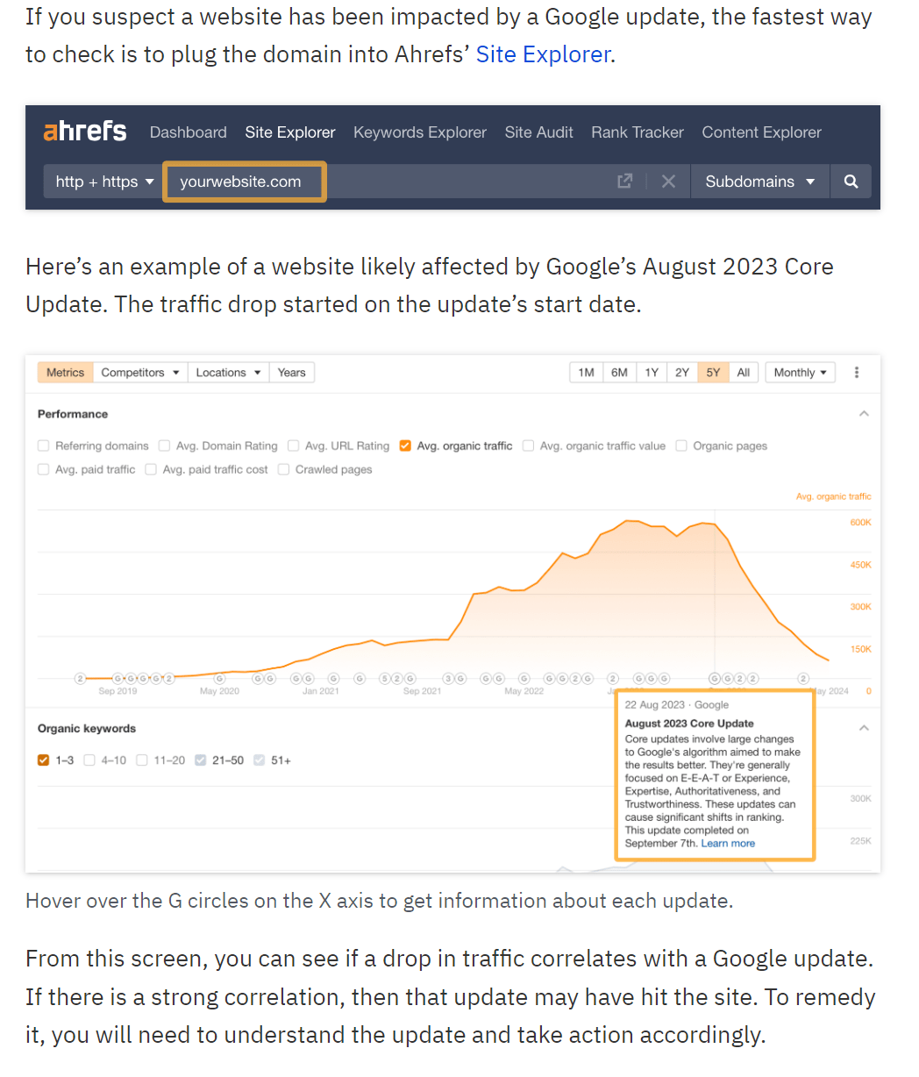Image resolution: width=919 pixels, height=1077 pixels.
Task: Click the ahrefs logo
Action: click(84, 131)
